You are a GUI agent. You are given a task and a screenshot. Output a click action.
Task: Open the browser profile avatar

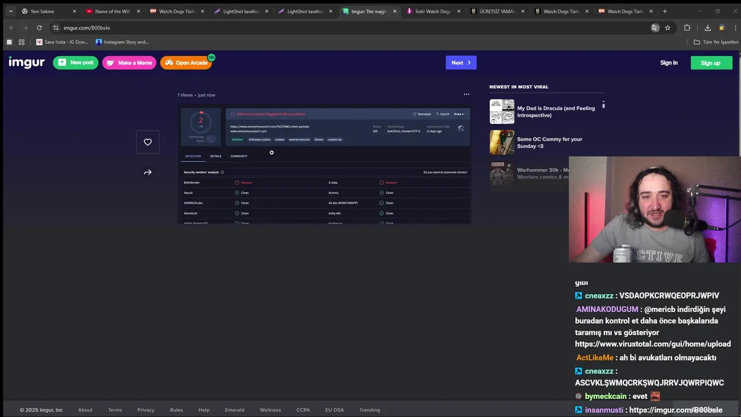[x=721, y=28]
